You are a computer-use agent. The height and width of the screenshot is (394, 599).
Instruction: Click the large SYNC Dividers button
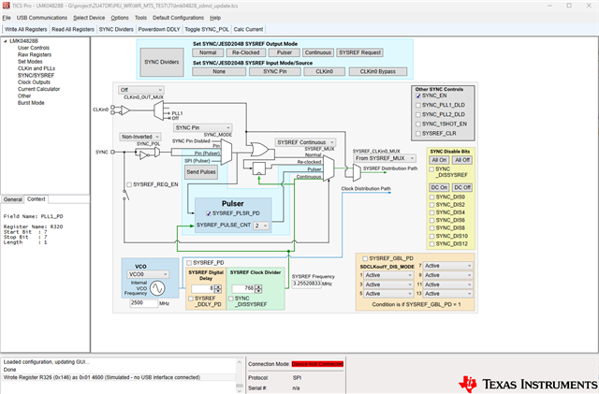[x=162, y=62]
